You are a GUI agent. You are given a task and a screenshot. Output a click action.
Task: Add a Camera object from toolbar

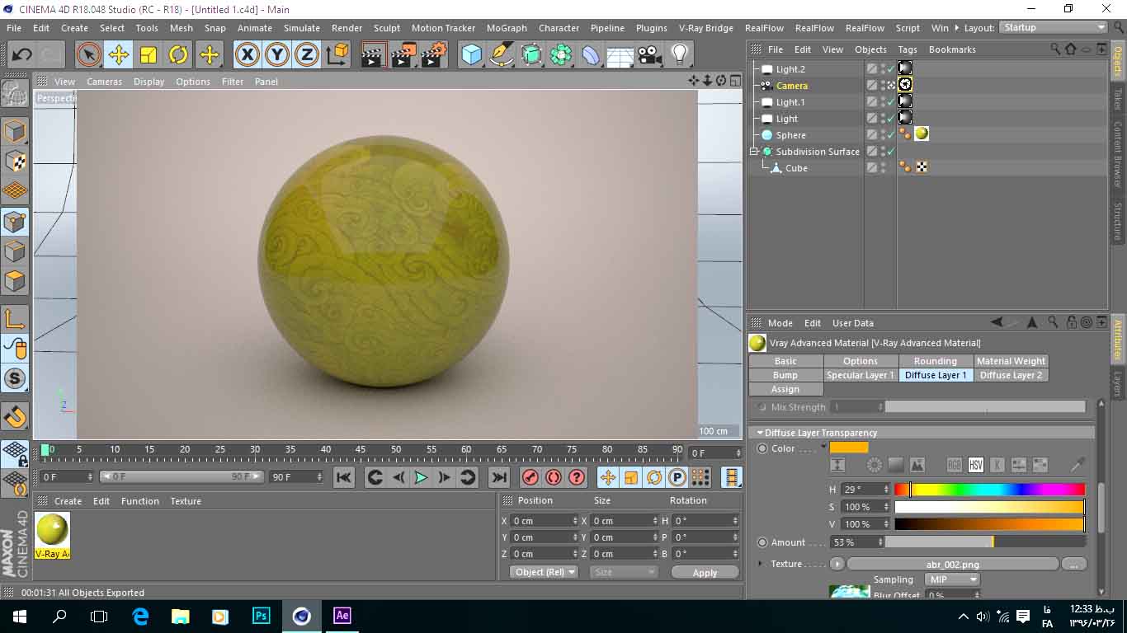(x=650, y=55)
